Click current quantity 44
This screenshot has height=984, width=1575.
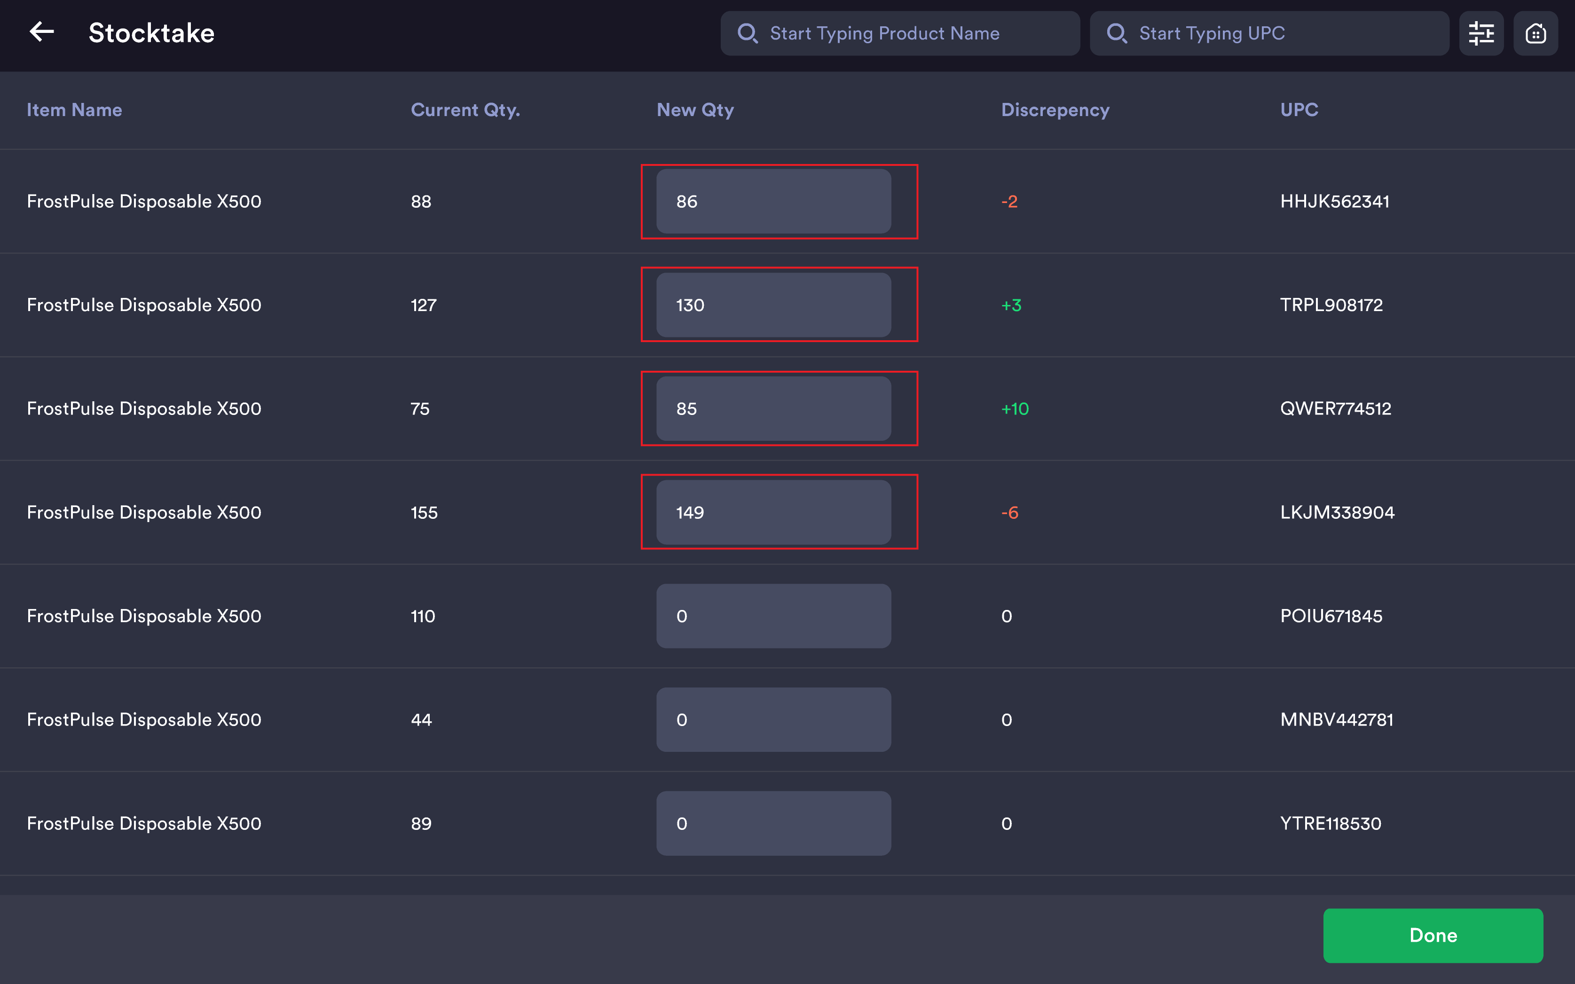[x=421, y=720]
